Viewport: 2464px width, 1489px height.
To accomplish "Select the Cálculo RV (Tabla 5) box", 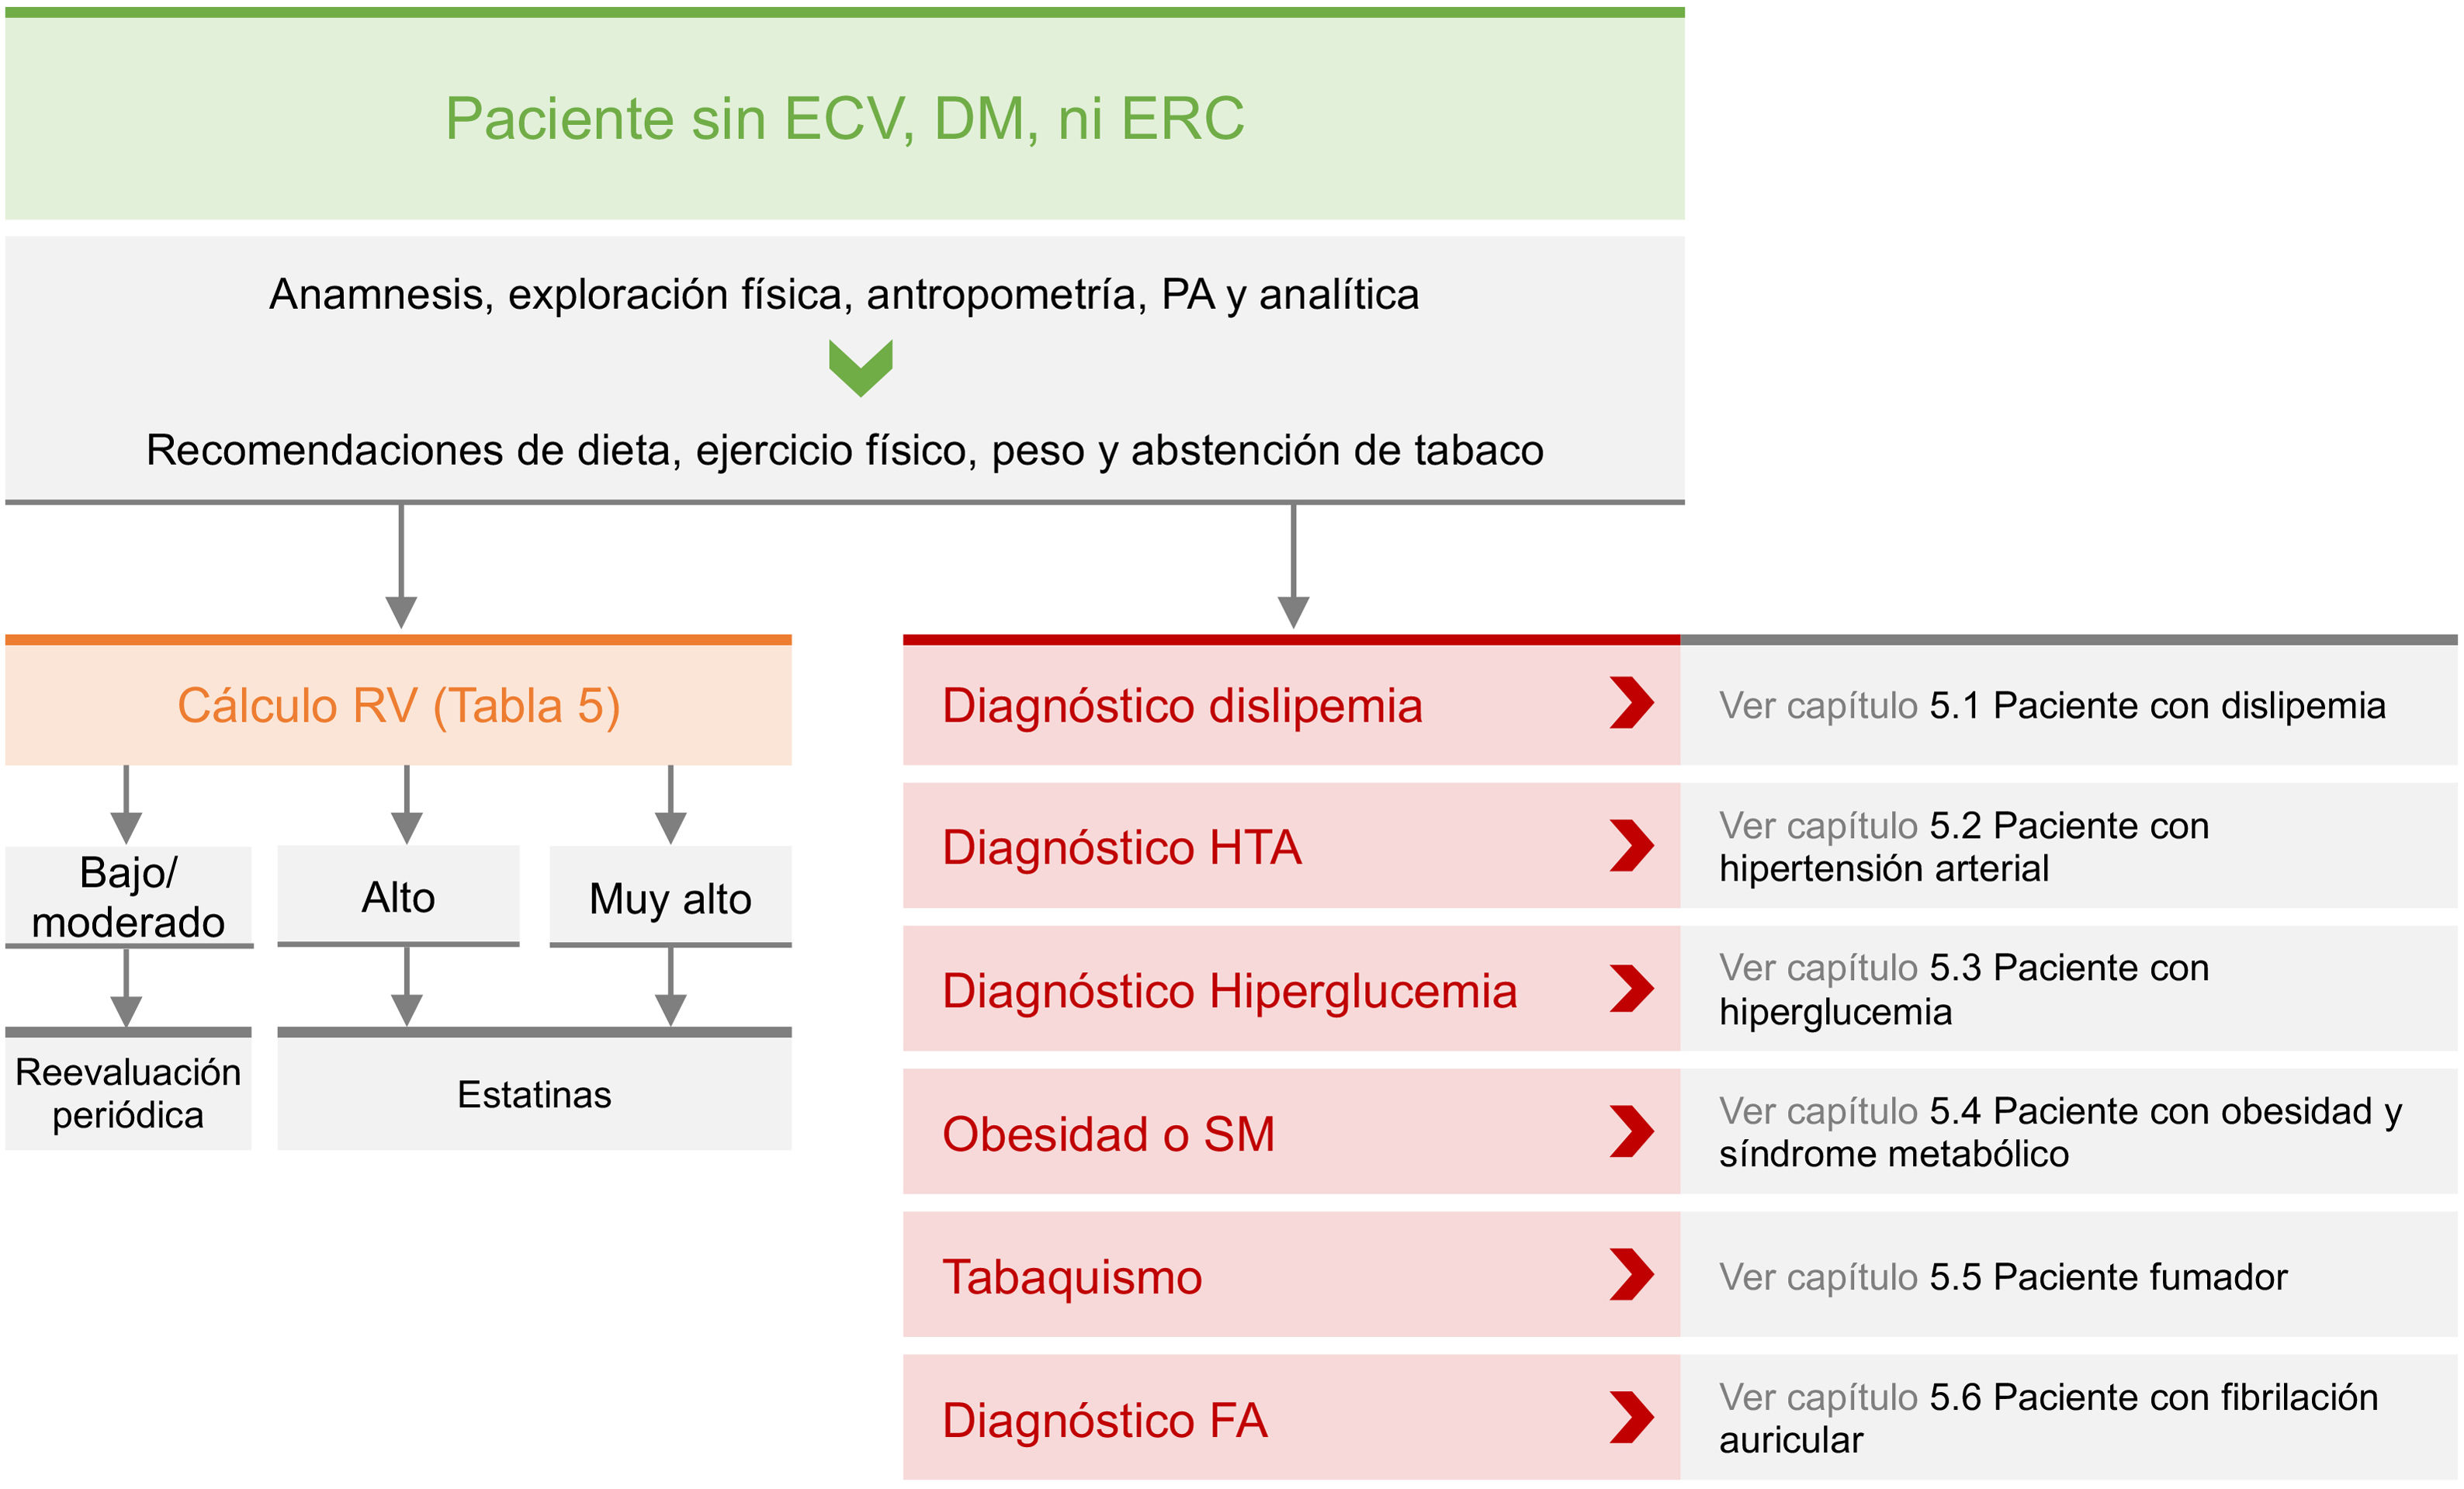I will (x=398, y=705).
